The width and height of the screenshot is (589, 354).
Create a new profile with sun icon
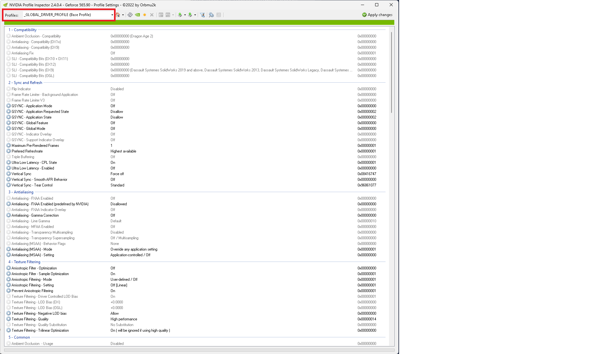point(145,15)
